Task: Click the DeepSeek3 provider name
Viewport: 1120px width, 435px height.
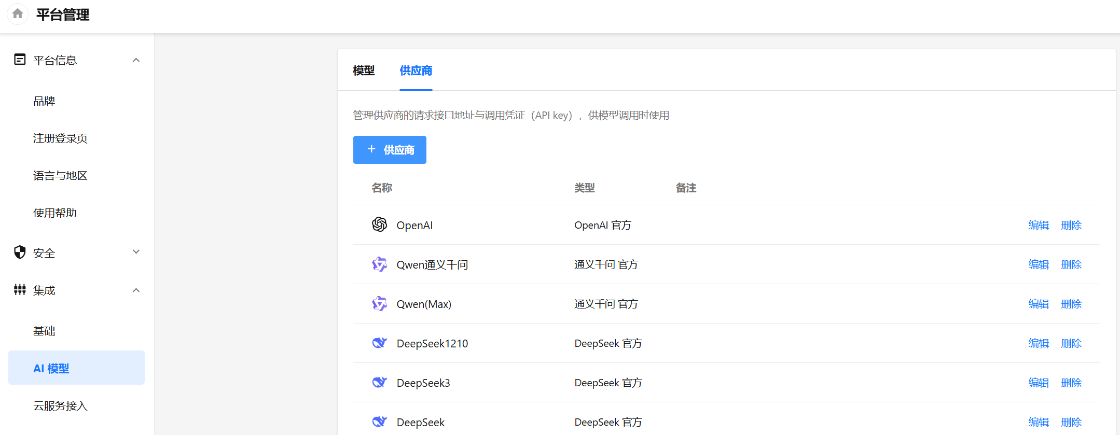Action: (423, 383)
